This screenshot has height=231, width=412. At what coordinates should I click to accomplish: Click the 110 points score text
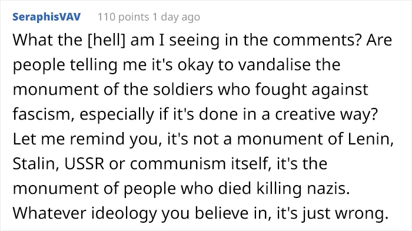(123, 17)
